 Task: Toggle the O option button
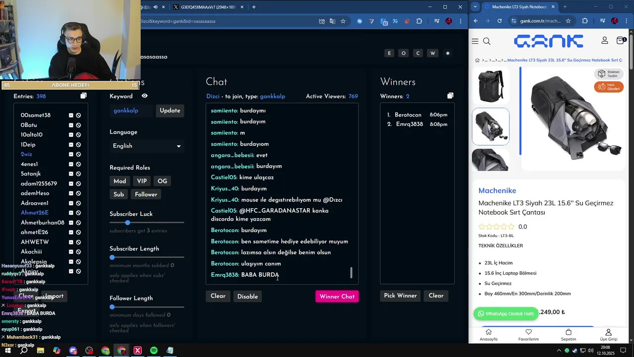[404, 53]
